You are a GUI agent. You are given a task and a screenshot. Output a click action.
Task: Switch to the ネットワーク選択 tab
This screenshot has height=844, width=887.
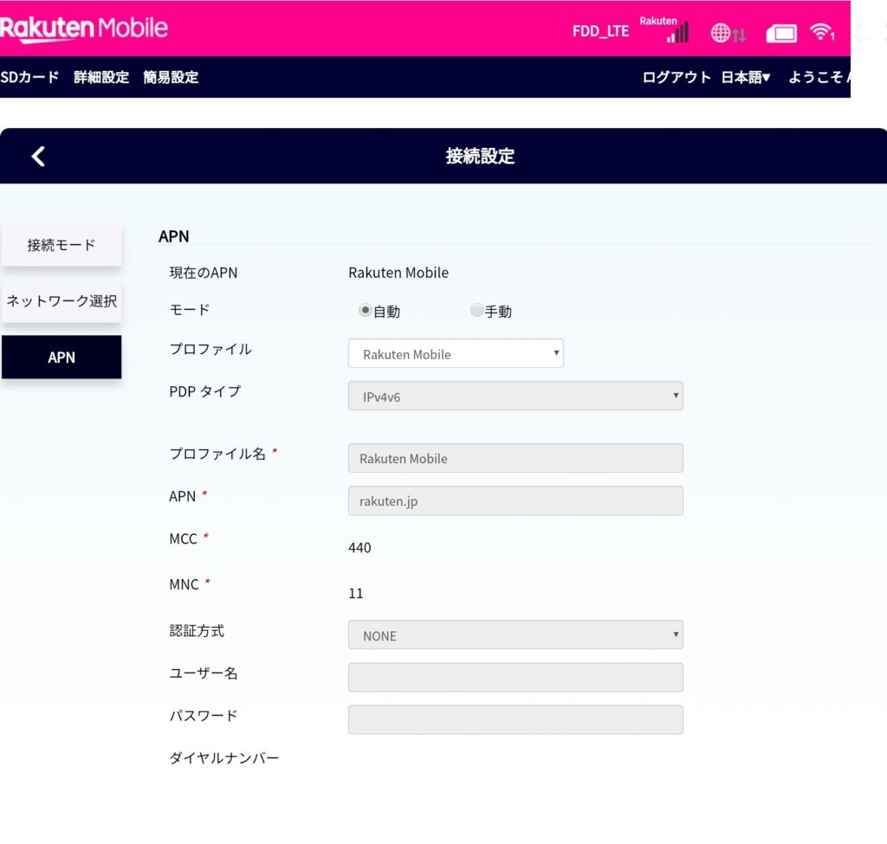[x=62, y=300]
